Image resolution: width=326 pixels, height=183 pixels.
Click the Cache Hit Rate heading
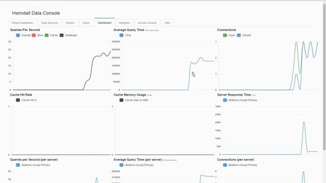click(x=21, y=95)
